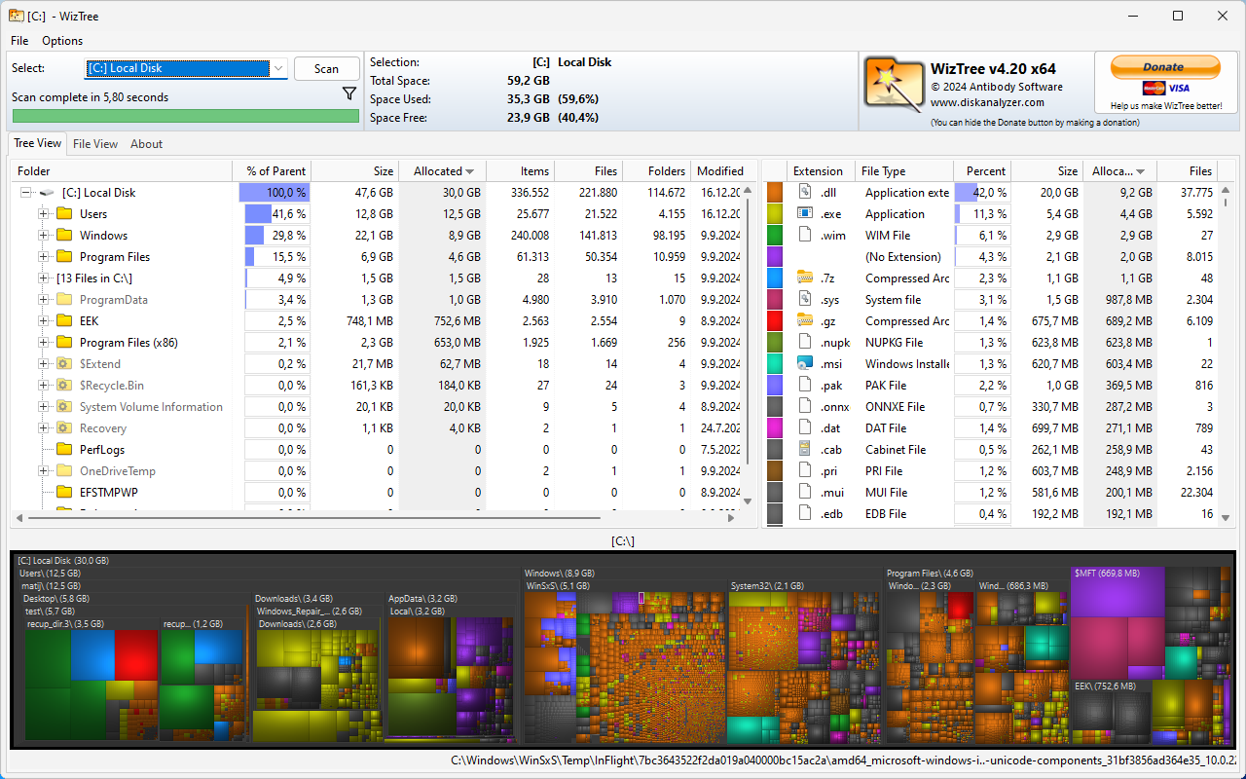Click the .nupk file icon

tap(805, 342)
